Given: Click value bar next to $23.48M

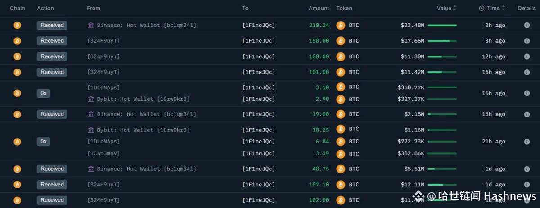Looking at the screenshot, I should pyautogui.click(x=442, y=26).
